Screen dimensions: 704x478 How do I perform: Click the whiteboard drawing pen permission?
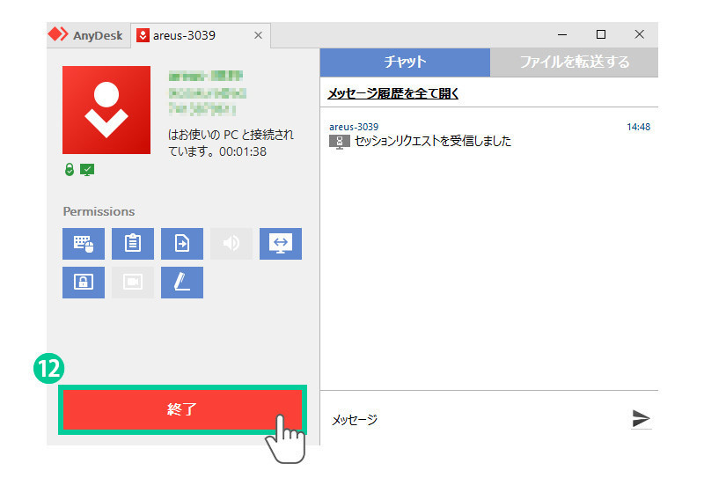click(x=182, y=283)
